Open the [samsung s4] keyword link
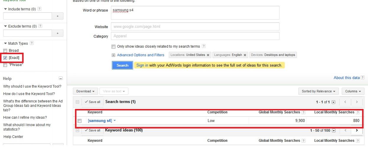This screenshot has width=368, height=148. 100,121
